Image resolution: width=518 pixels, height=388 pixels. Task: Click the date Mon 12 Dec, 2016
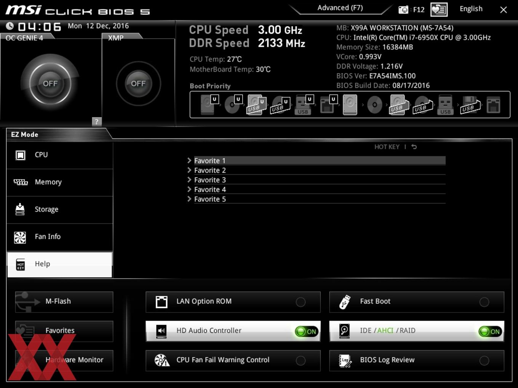[98, 26]
